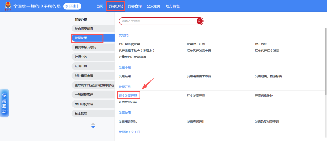Click the 发票申领 section heading
327x141 pixels.
(x=125, y=67)
